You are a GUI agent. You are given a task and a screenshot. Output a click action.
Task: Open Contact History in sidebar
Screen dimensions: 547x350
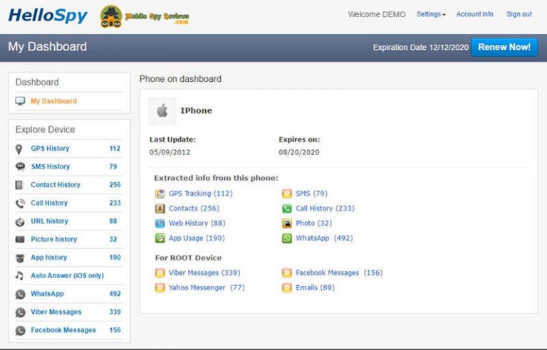point(56,185)
